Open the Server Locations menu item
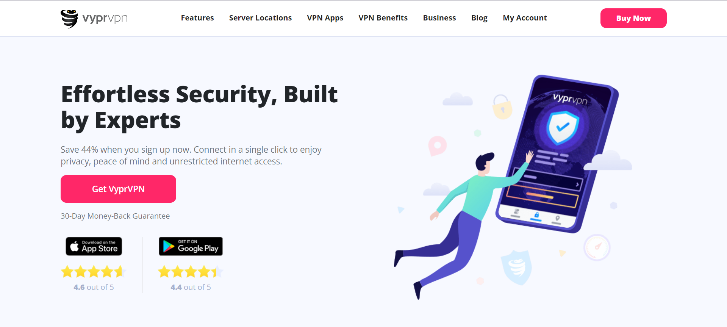 coord(260,18)
